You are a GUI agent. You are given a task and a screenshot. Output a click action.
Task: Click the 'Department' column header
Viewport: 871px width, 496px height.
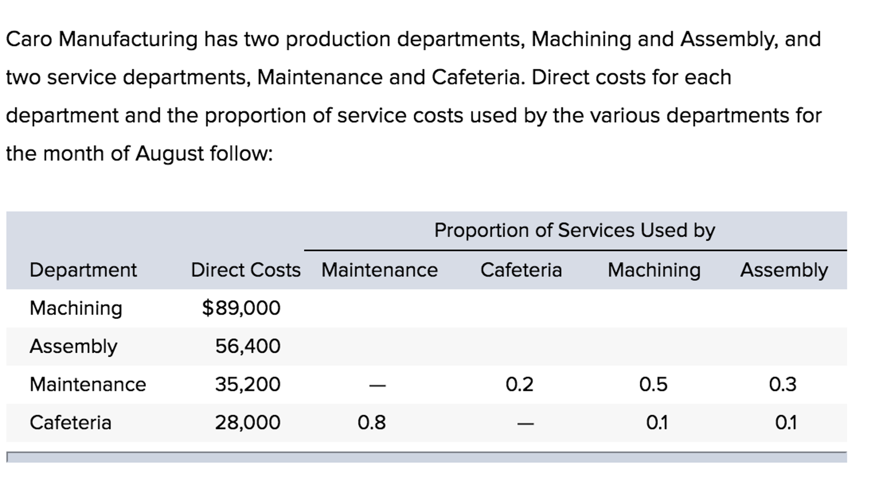point(83,270)
